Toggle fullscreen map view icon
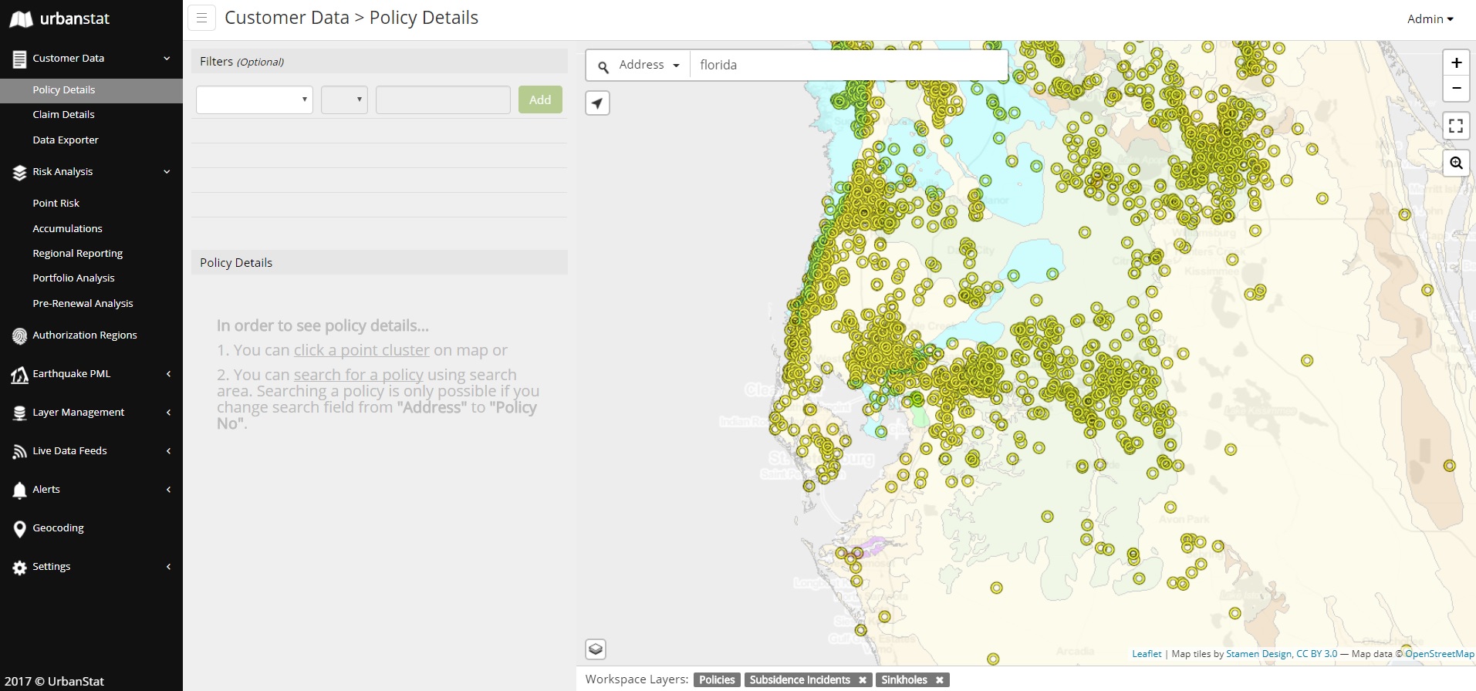 1456,125
